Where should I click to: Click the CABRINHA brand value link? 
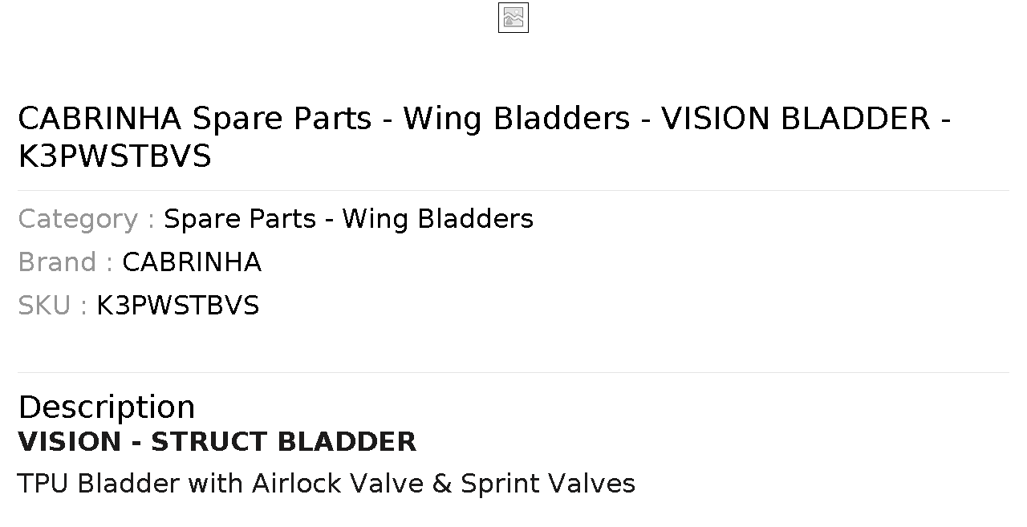pyautogui.click(x=192, y=262)
